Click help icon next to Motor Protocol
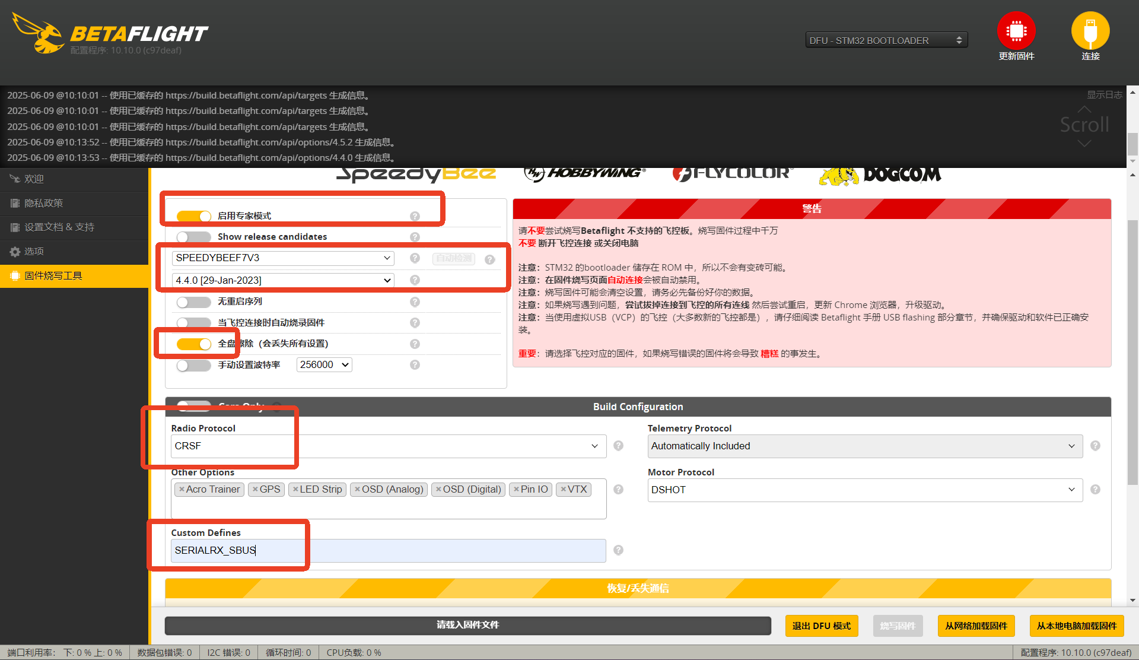1139x660 pixels. point(1095,490)
